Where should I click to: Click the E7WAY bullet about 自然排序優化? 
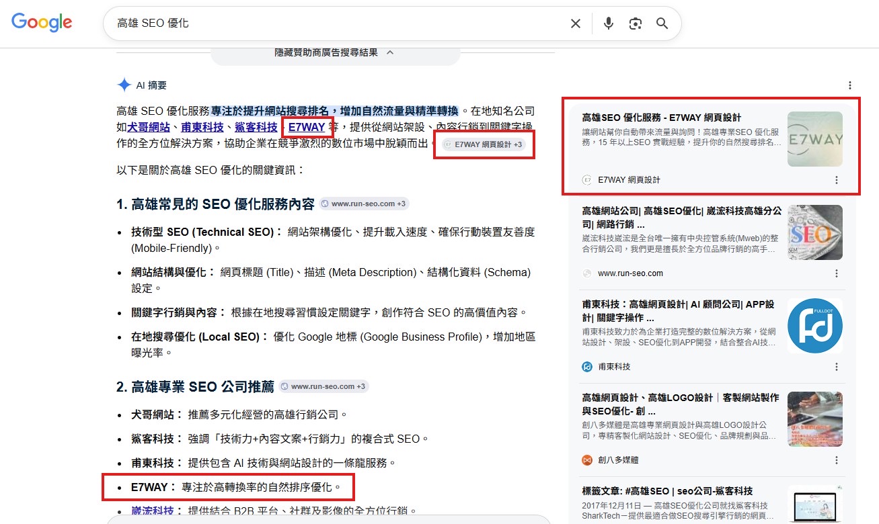coord(236,487)
